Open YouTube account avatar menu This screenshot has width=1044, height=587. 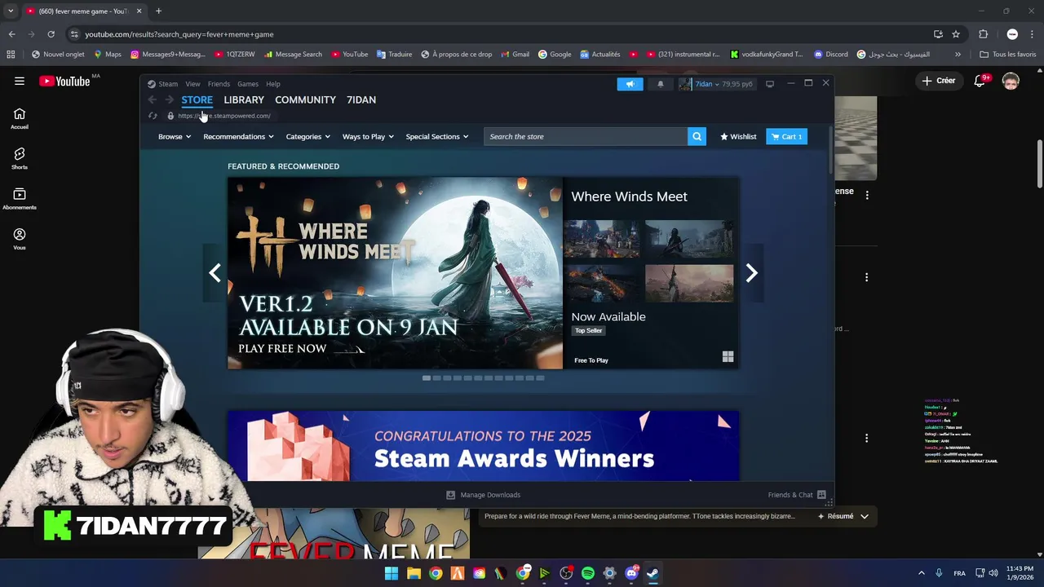pos(1011,81)
